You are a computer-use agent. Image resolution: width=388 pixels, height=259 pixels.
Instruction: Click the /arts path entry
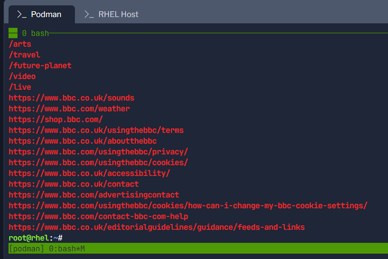coord(20,44)
